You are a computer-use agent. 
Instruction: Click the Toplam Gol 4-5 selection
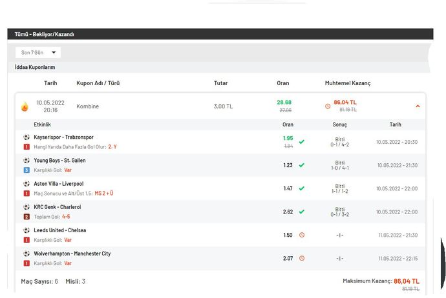pos(66,217)
